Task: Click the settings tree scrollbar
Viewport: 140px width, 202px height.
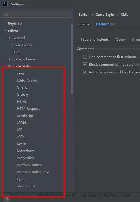Action: [72, 59]
